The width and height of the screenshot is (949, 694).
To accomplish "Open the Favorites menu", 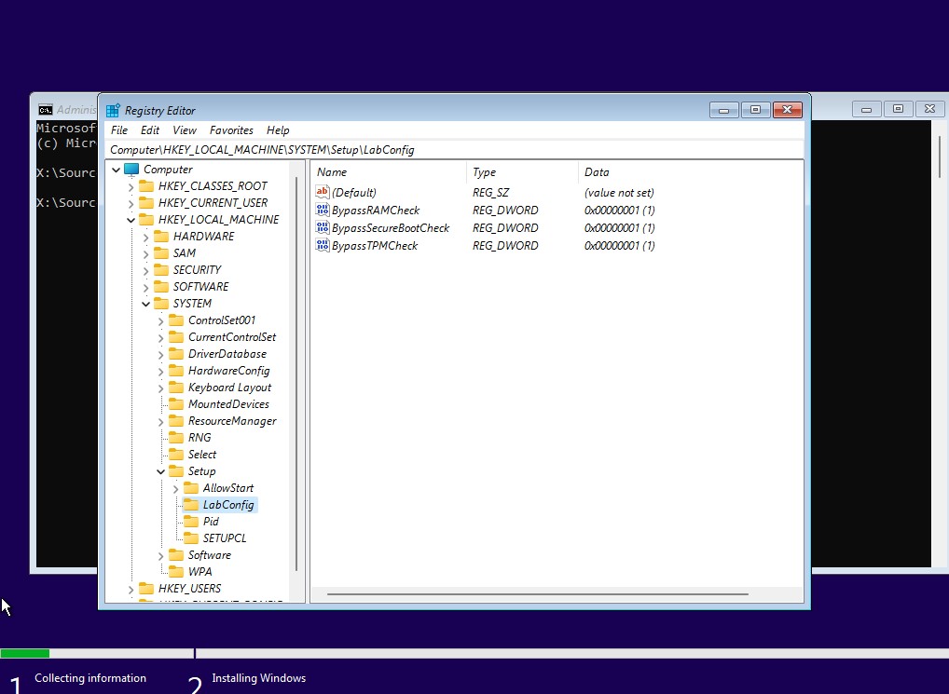I will pos(231,130).
